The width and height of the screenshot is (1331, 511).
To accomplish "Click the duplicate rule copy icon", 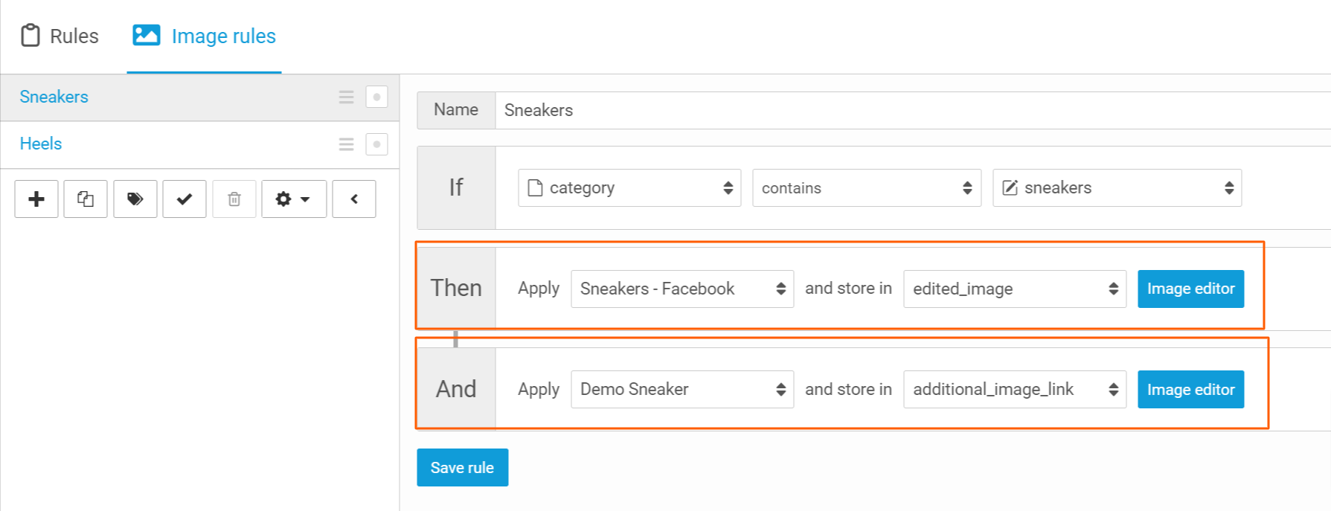I will click(x=86, y=199).
